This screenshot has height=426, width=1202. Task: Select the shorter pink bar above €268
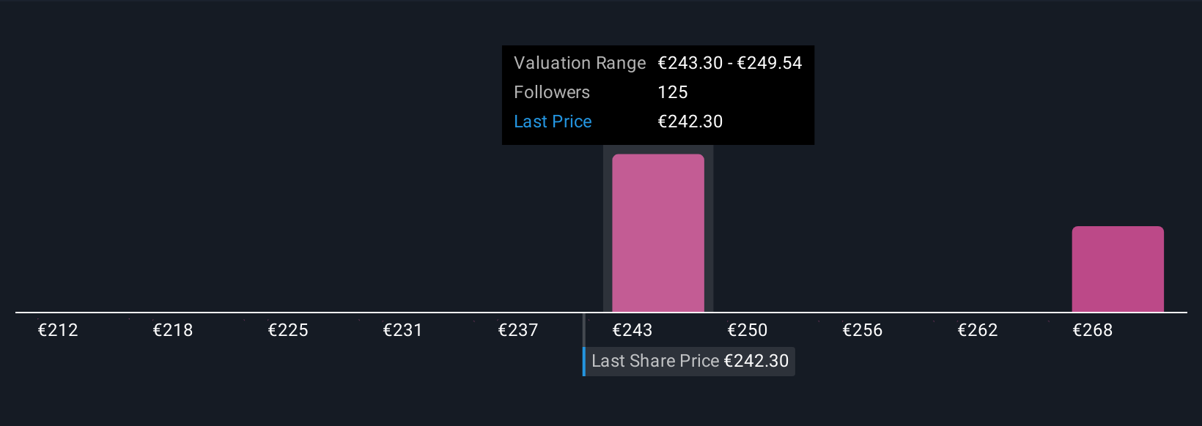pyautogui.click(x=1117, y=269)
